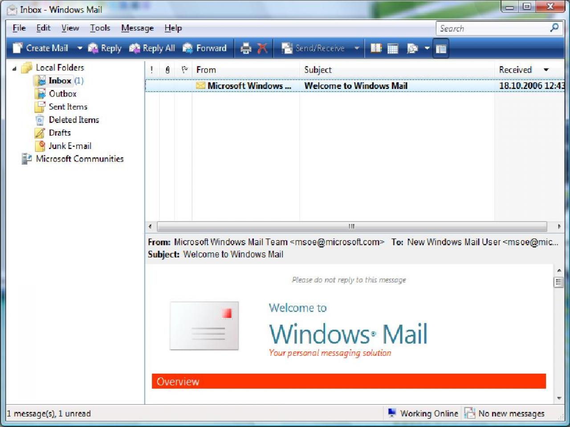This screenshot has height=427, width=570.
Task: Toggle the folder list pane icon
Action: pyautogui.click(x=441, y=48)
